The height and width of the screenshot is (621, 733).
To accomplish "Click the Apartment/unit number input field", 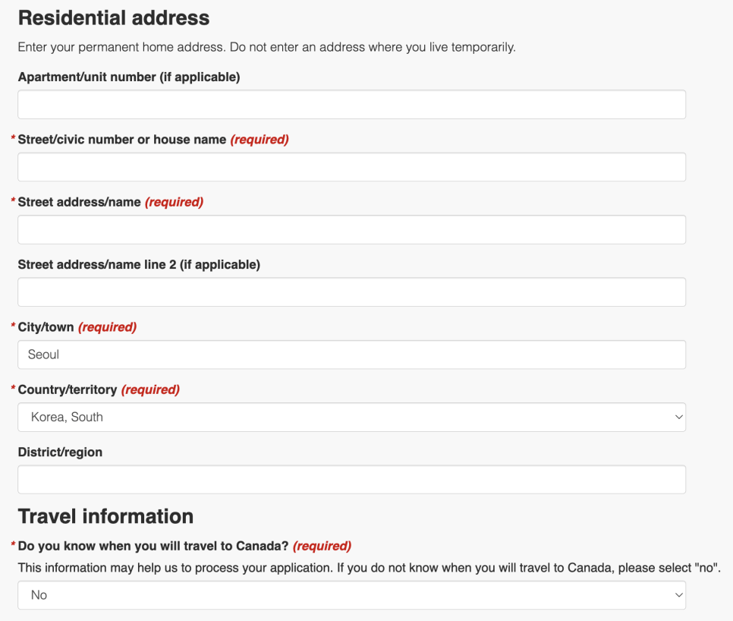I will [x=351, y=104].
